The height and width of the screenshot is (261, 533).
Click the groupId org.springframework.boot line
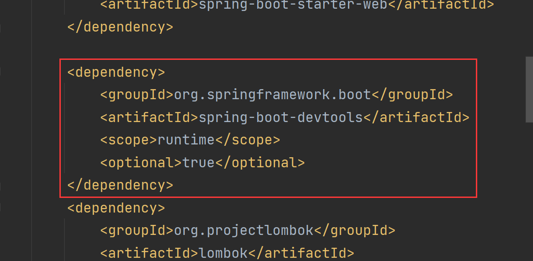click(277, 95)
